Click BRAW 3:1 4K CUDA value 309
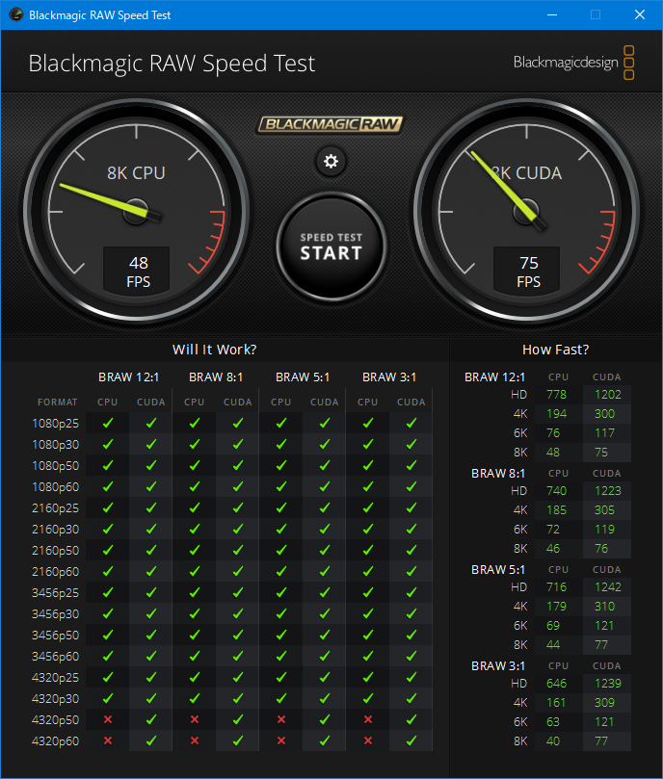Viewport: 663px width, 779px height. pos(604,703)
